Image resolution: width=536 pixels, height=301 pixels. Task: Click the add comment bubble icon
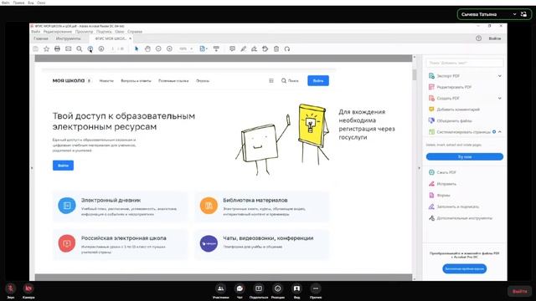(233, 48)
